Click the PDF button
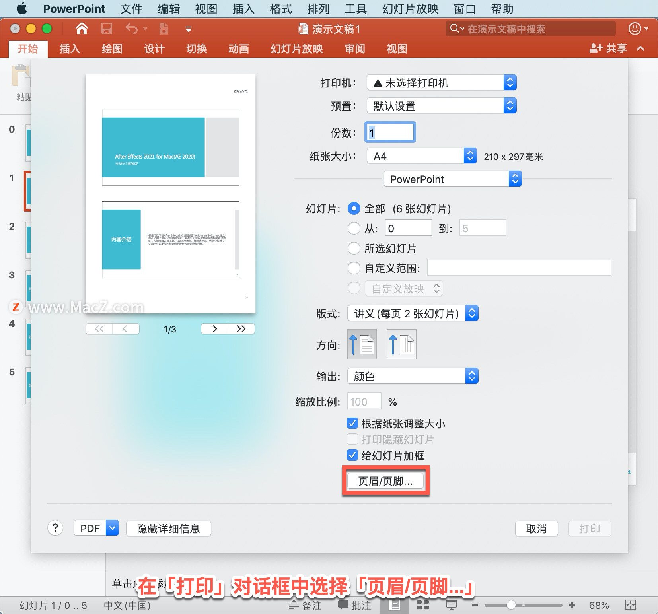658x614 pixels. 90,528
